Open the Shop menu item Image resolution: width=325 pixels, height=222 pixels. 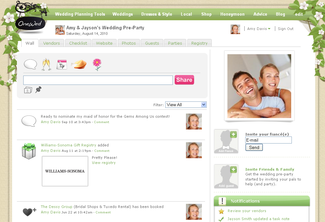(206, 14)
